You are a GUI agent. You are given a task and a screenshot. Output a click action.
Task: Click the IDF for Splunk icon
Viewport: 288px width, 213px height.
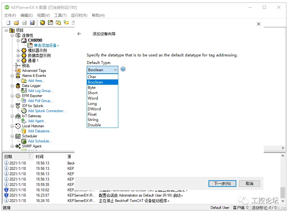18,106
